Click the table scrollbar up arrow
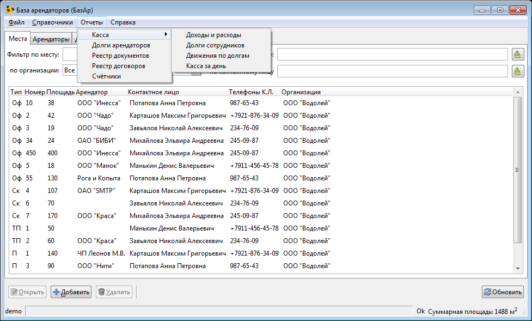Image resolution: width=532 pixels, height=321 pixels. pos(517,92)
